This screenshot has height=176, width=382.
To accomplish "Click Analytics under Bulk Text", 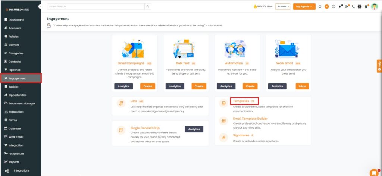I will tap(175, 86).
